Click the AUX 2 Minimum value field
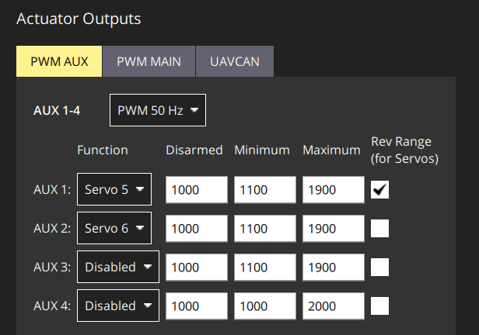Screen dimensions: 479x335 264,229
